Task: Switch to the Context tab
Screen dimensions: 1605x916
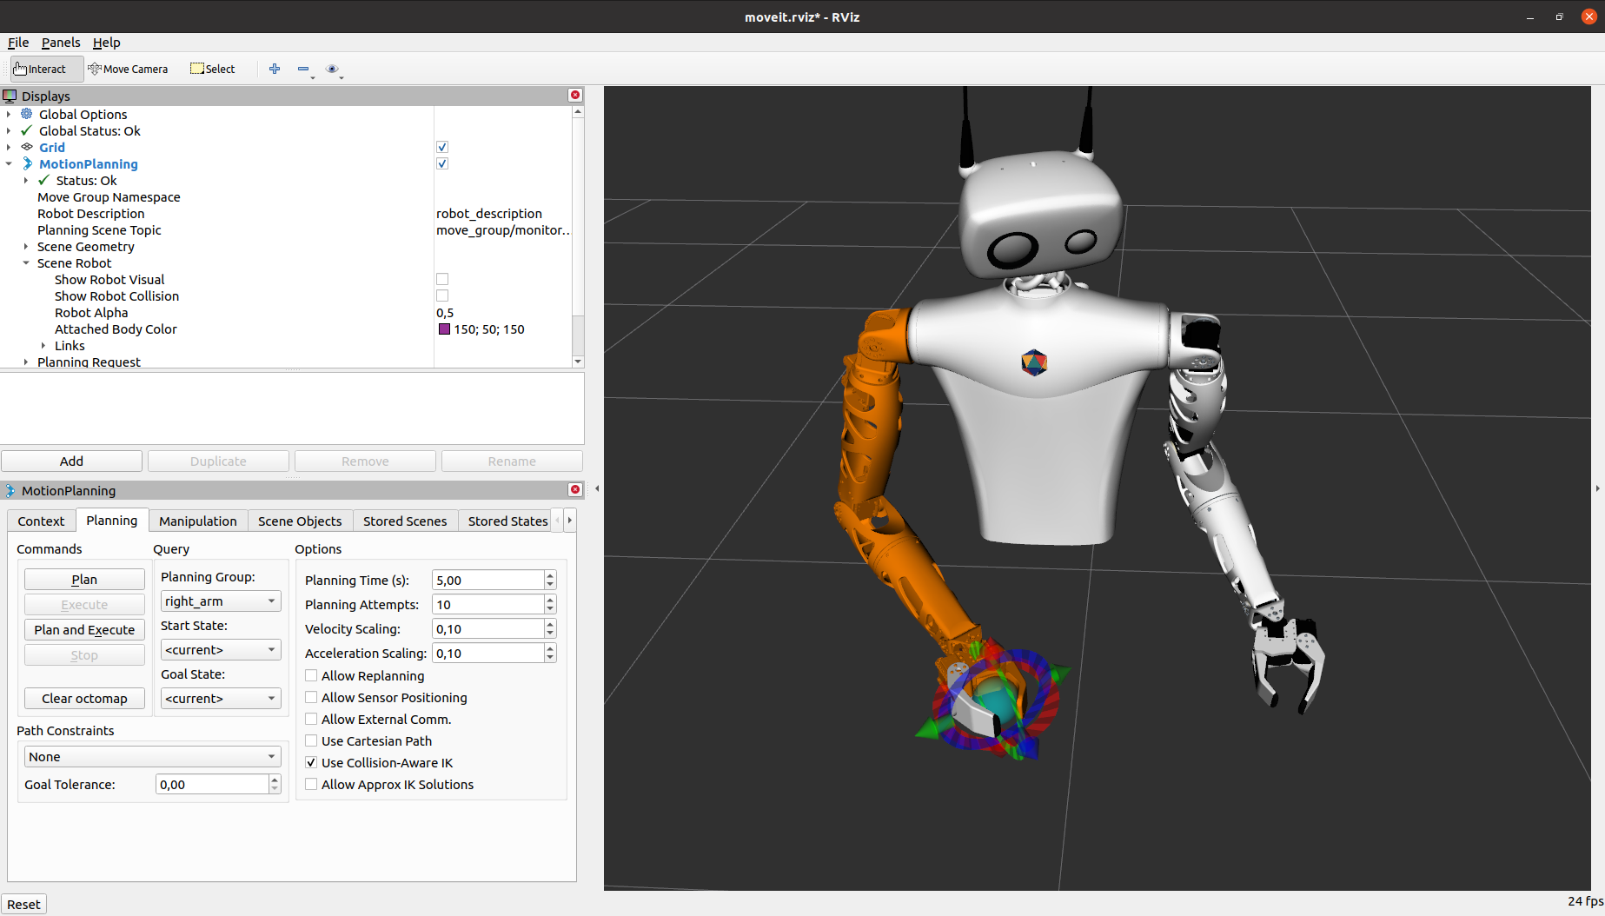Action: [x=41, y=521]
